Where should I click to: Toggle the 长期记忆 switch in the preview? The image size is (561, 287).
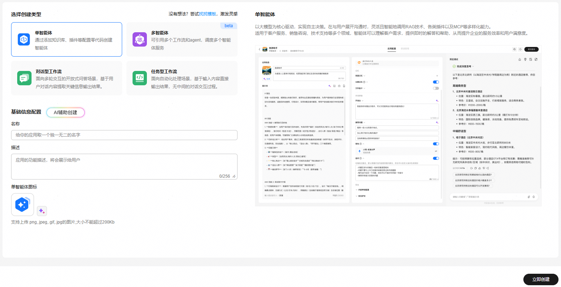(x=436, y=82)
